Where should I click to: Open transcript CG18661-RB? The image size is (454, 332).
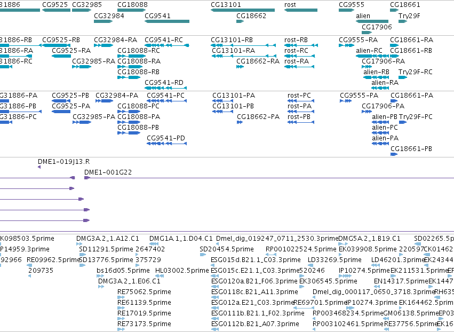click(394, 56)
